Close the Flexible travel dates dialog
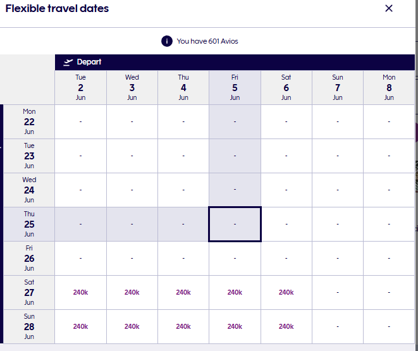 (x=389, y=8)
